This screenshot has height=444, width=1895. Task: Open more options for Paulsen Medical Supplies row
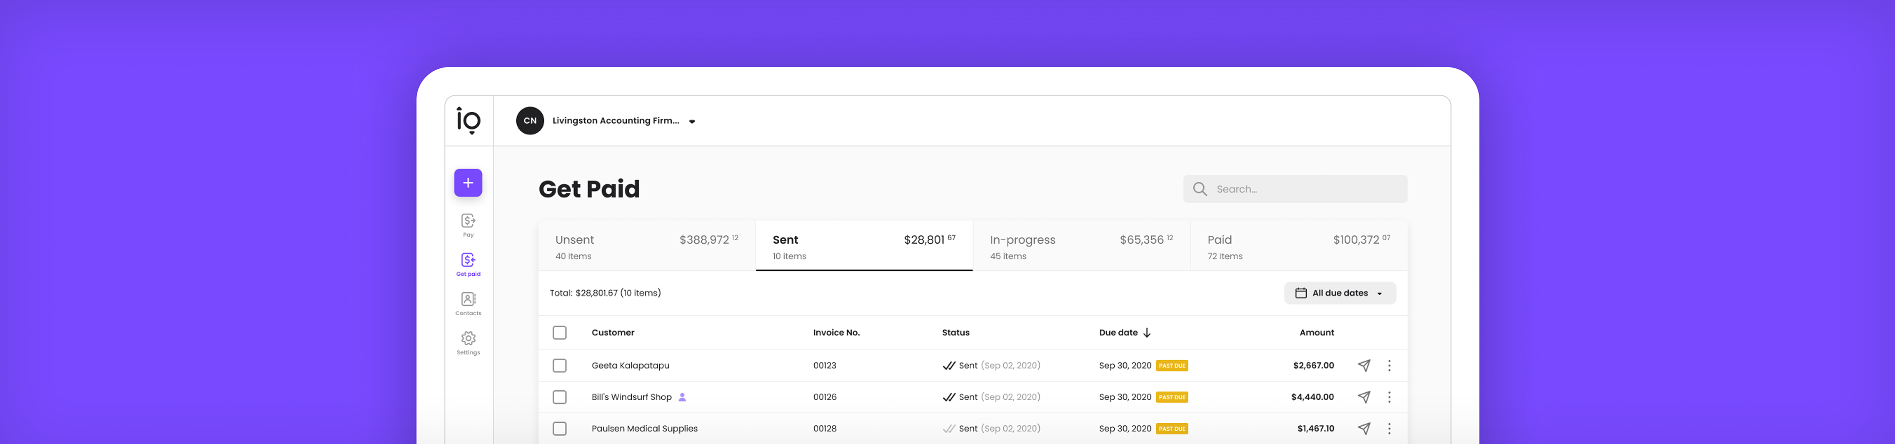point(1389,429)
